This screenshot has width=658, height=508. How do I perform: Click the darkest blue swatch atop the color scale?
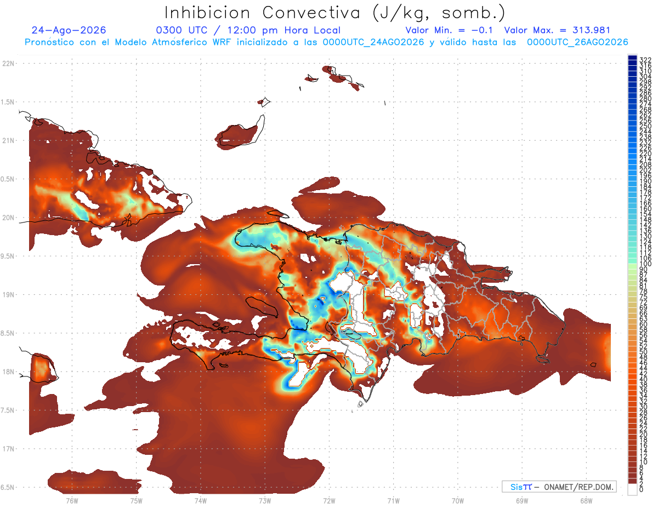click(632, 58)
